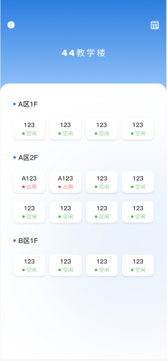The height and width of the screenshot is (361, 167).
Task: Select the A区2F section heading
Action: [x=28, y=158]
